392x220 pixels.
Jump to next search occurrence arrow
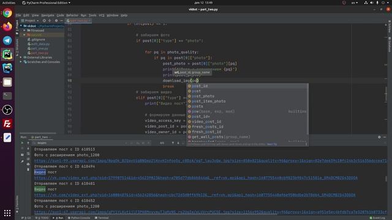[x=178, y=143]
